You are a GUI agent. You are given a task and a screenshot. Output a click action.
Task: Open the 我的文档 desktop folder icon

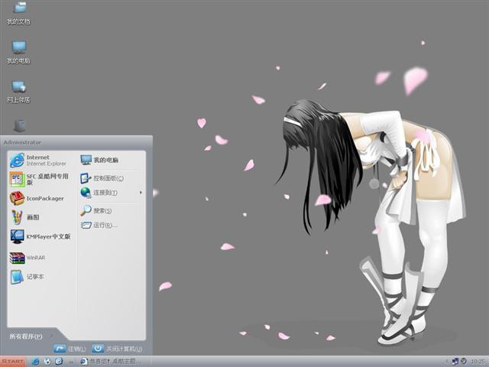click(18, 12)
